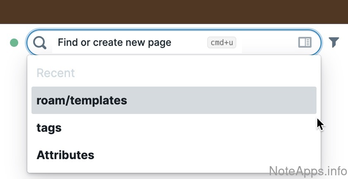The height and width of the screenshot is (179, 348).
Task: Focus the Find or create new page field
Action: click(124, 42)
